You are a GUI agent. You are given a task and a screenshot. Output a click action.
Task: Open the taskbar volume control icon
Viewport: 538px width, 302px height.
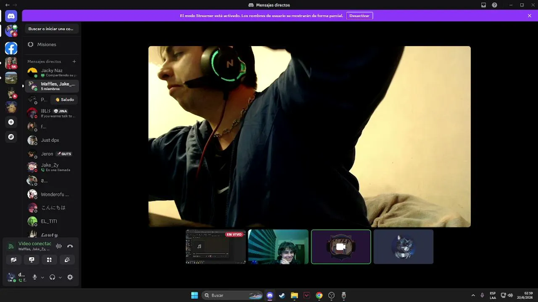[510, 295]
